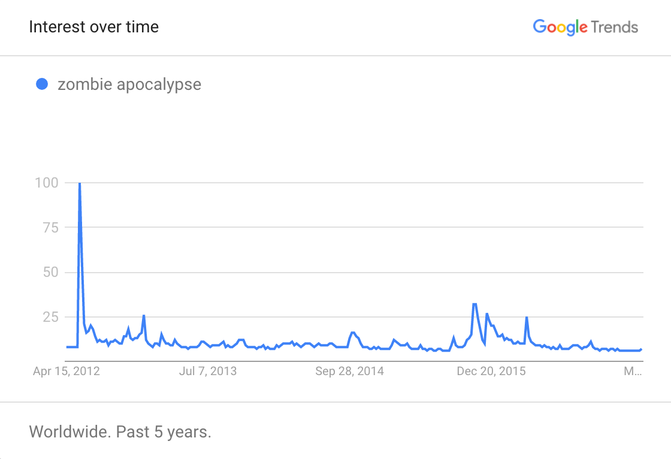The image size is (671, 459).
Task: Click the late 2015 spike near 32
Action: (x=474, y=304)
